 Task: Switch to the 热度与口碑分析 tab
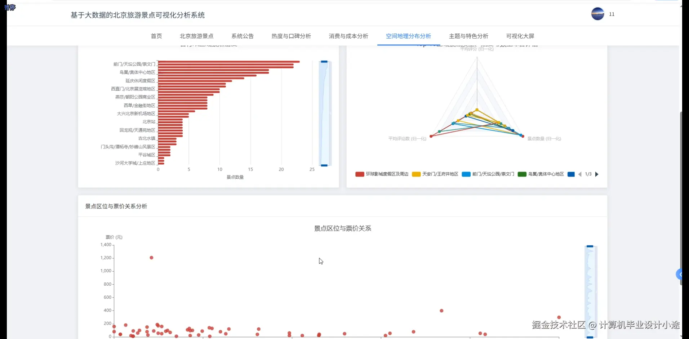[x=291, y=36]
